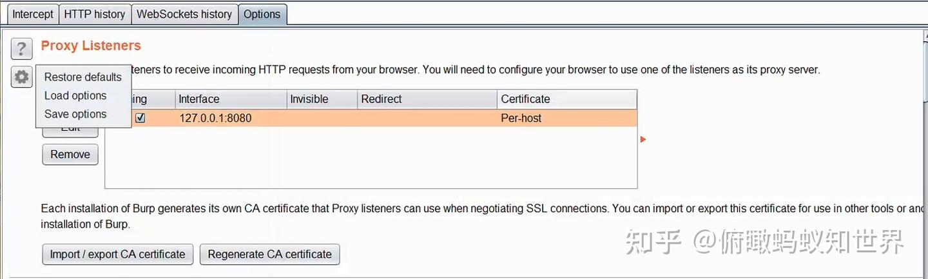Open the HTTP history tab
The width and height of the screenshot is (928, 279).
click(x=95, y=14)
